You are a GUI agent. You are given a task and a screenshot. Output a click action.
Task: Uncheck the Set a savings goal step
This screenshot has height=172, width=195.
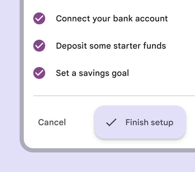coord(39,73)
